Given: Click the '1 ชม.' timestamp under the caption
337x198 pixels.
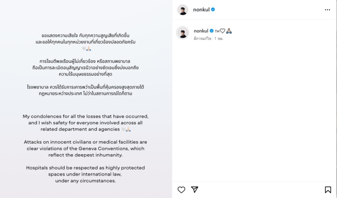Looking at the screenshot, I should [219, 38].
